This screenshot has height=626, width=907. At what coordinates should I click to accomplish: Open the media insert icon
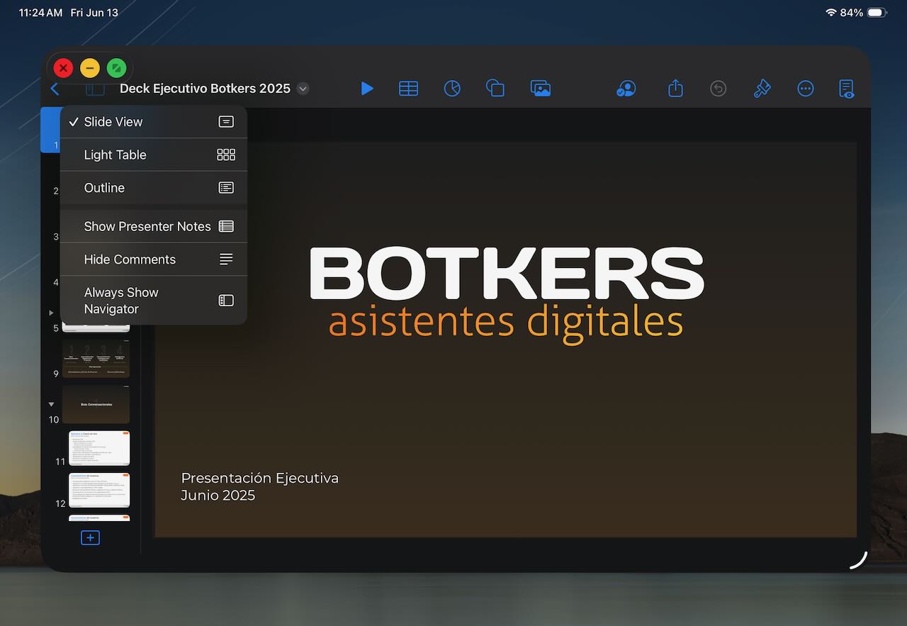(x=541, y=89)
